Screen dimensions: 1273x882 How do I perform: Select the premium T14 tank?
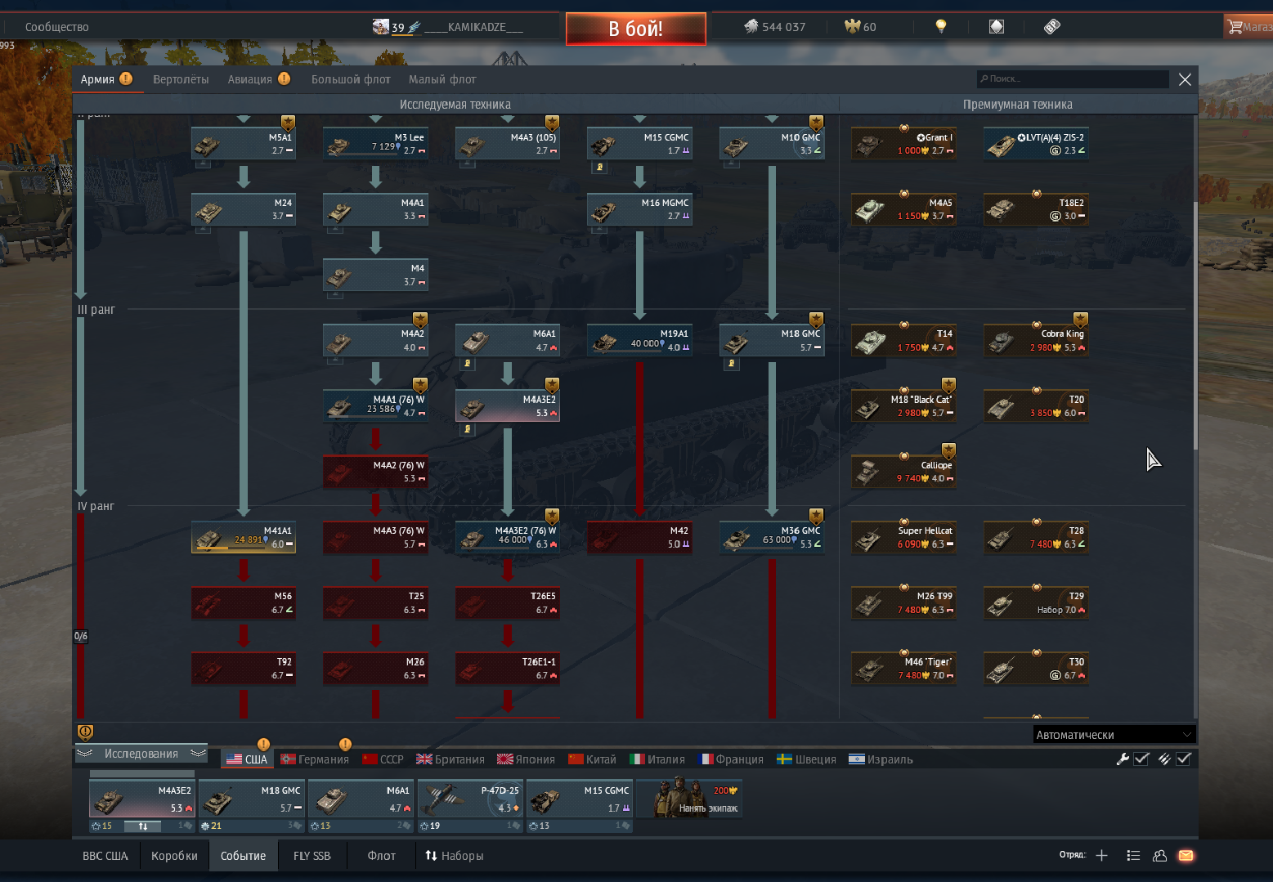coord(903,340)
